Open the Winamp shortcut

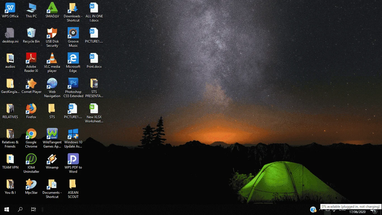tap(52, 162)
